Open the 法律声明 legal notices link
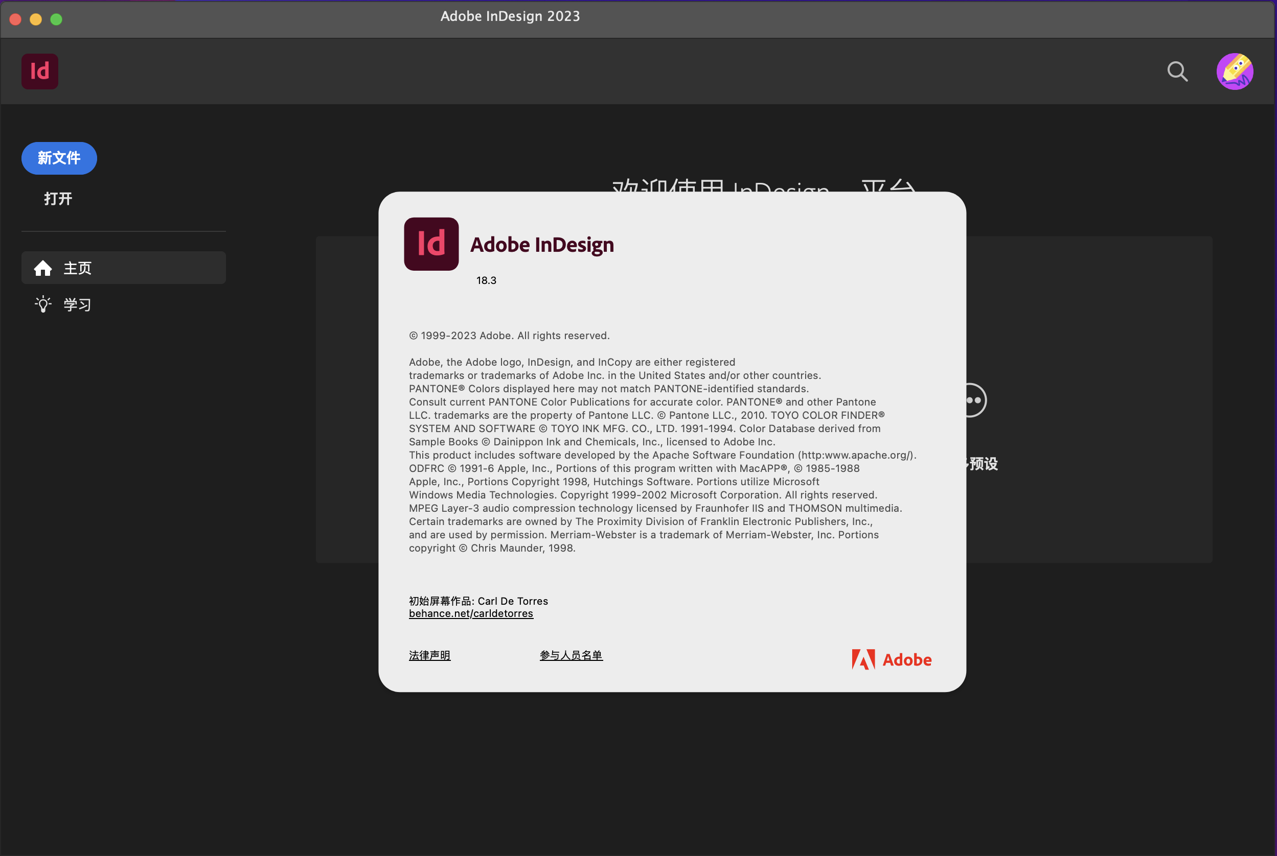 (x=429, y=655)
